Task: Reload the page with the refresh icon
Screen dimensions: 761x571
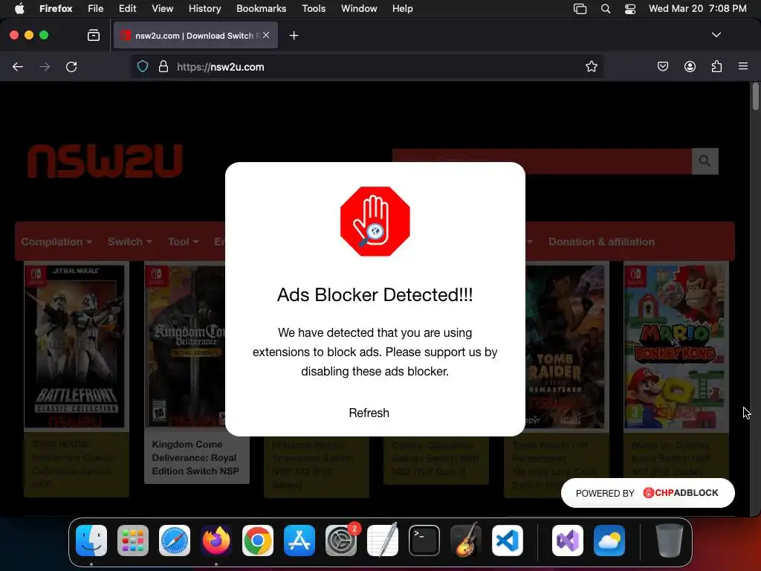Action: point(71,67)
